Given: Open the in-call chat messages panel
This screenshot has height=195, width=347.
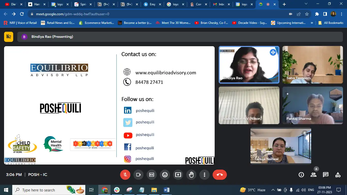Looking at the screenshot, I should [326, 175].
